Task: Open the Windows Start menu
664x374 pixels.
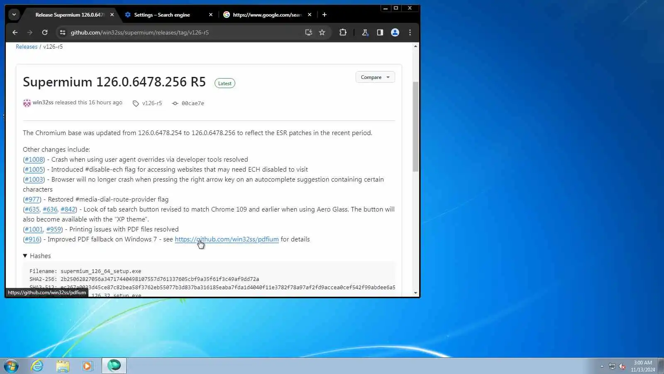Action: (11, 366)
